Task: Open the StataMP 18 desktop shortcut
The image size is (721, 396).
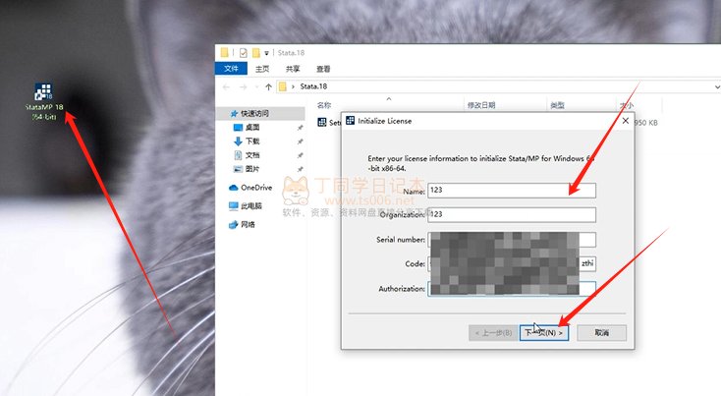Action: (x=43, y=101)
